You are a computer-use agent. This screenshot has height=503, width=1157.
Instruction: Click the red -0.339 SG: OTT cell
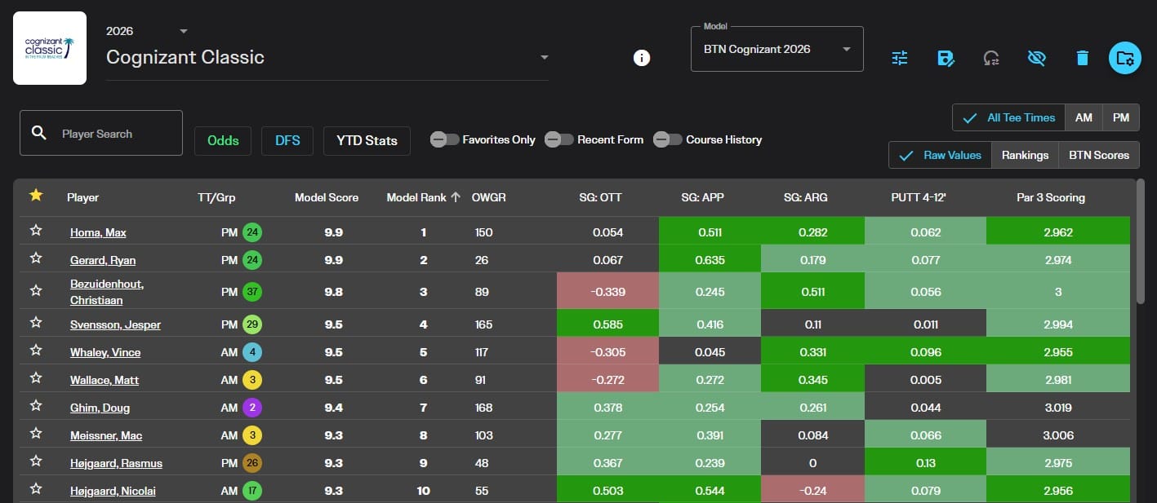click(607, 292)
